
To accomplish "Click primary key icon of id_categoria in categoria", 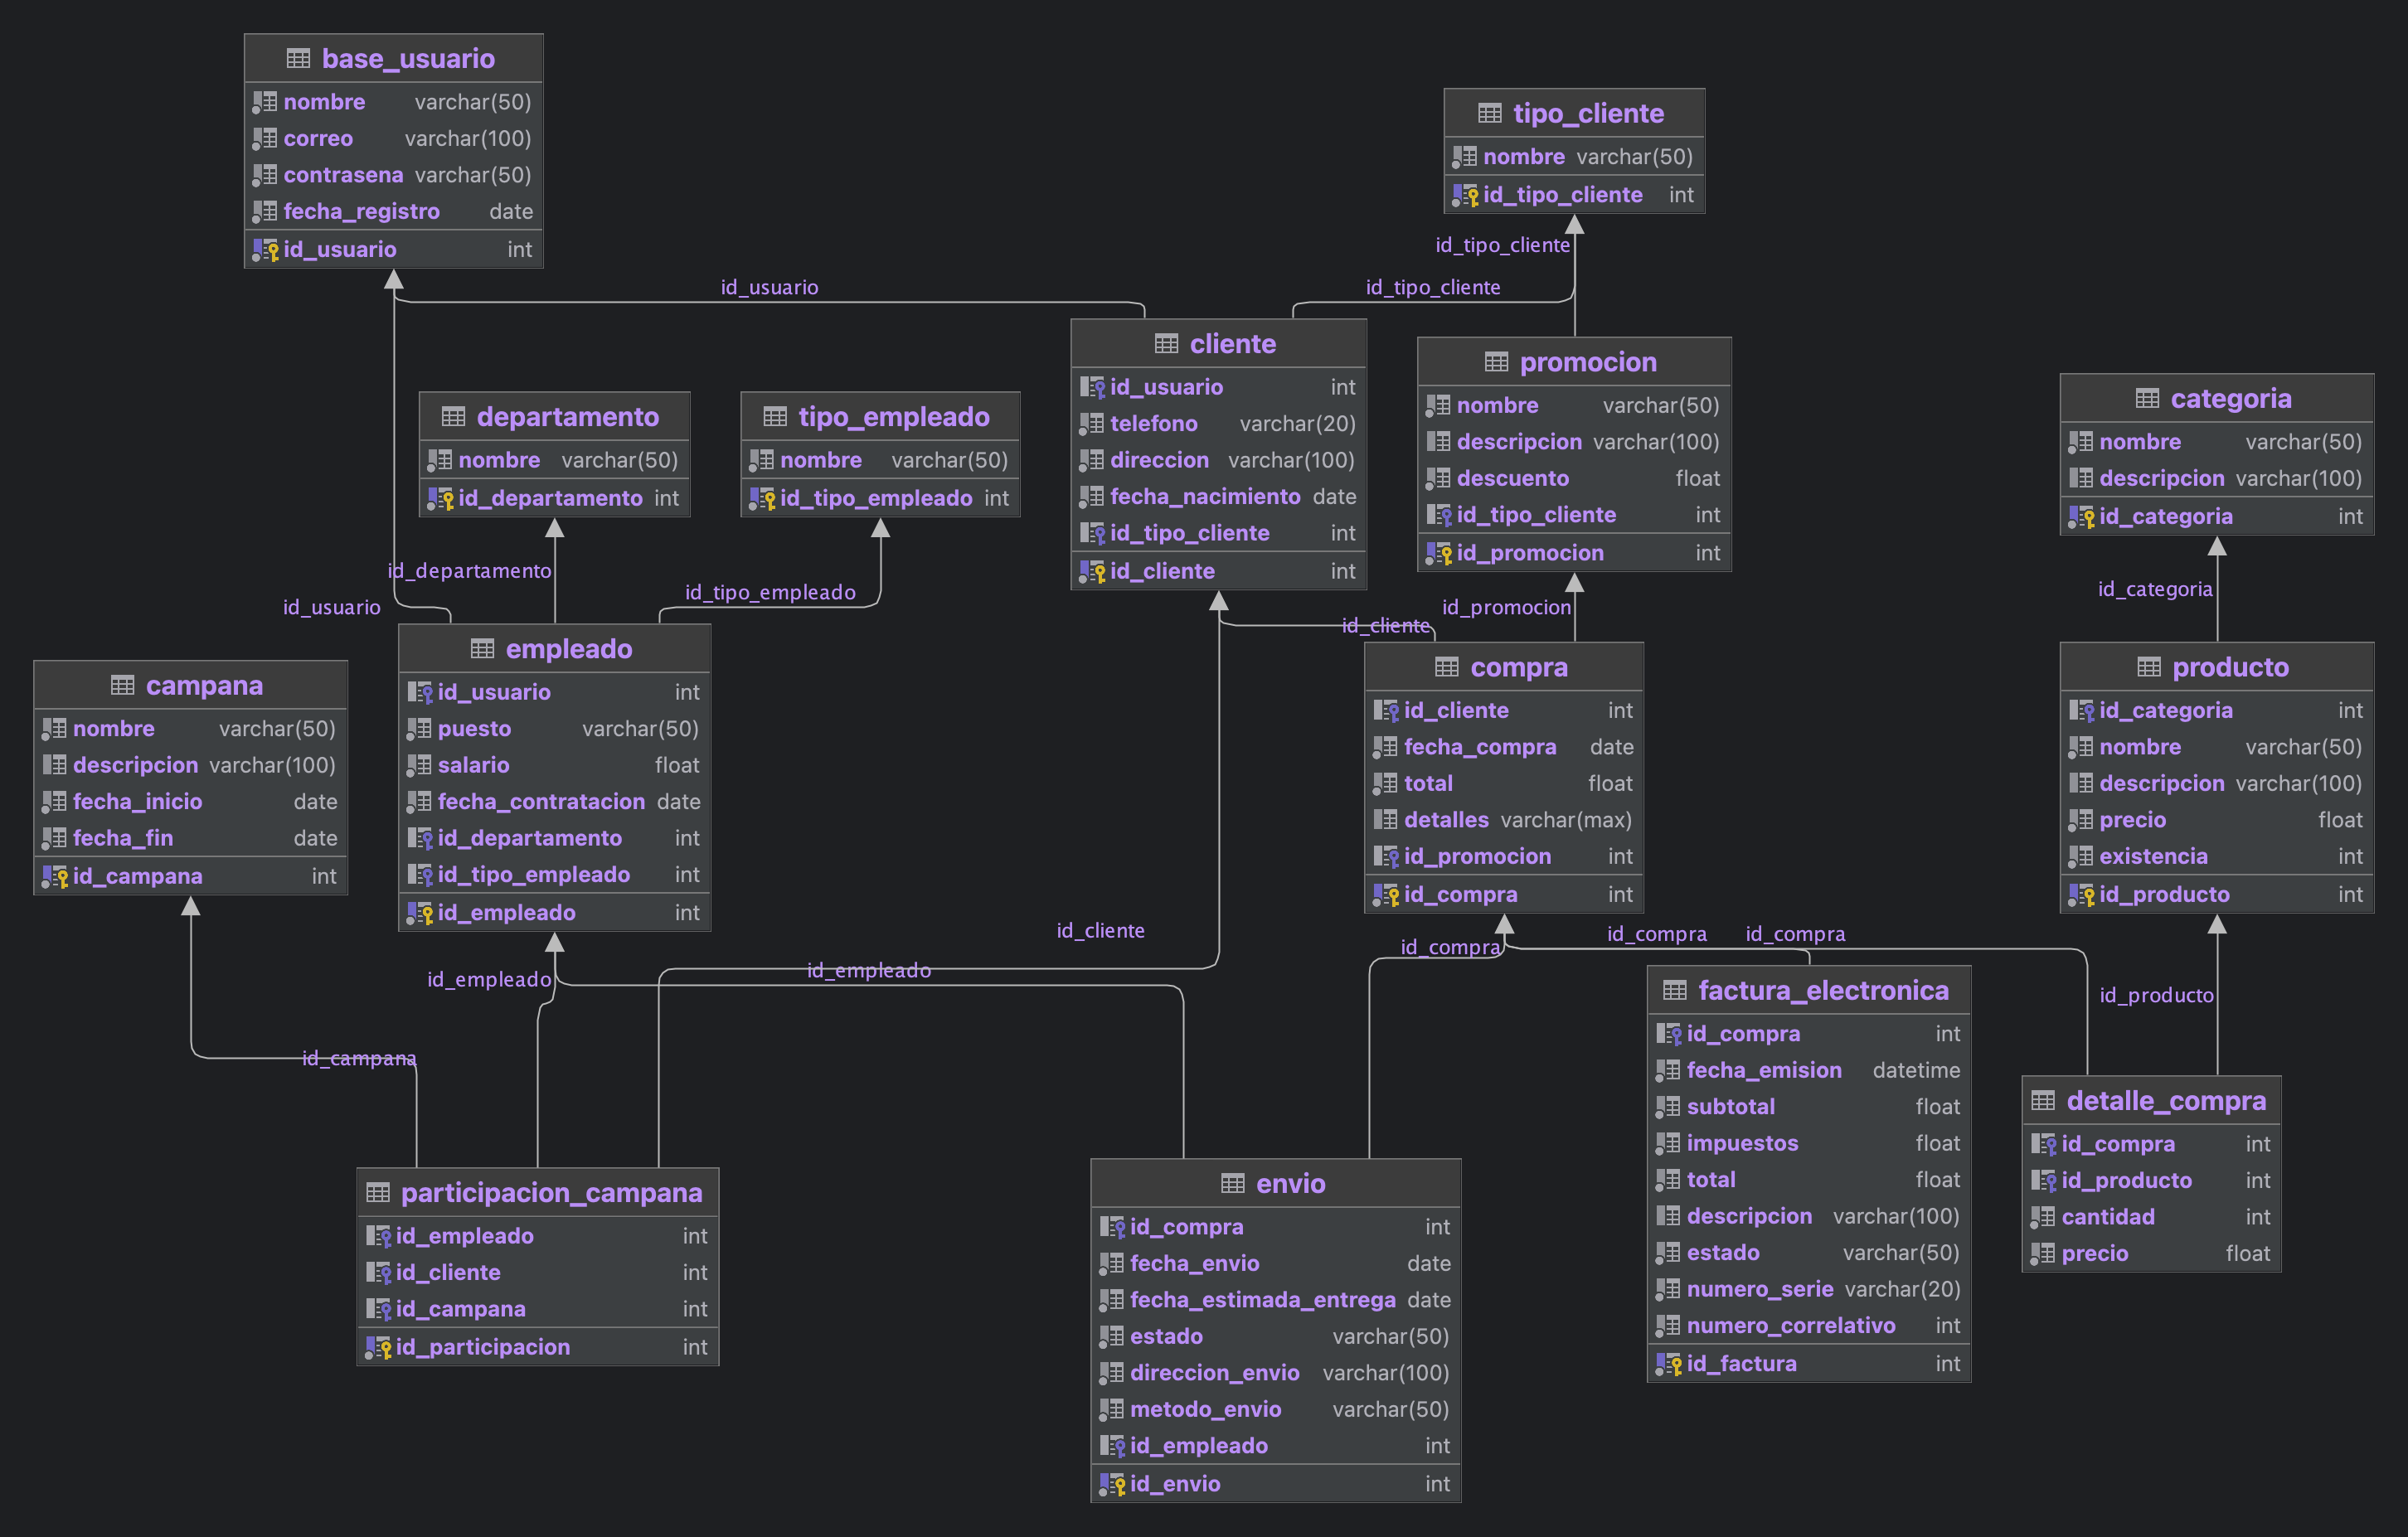I will [2082, 517].
